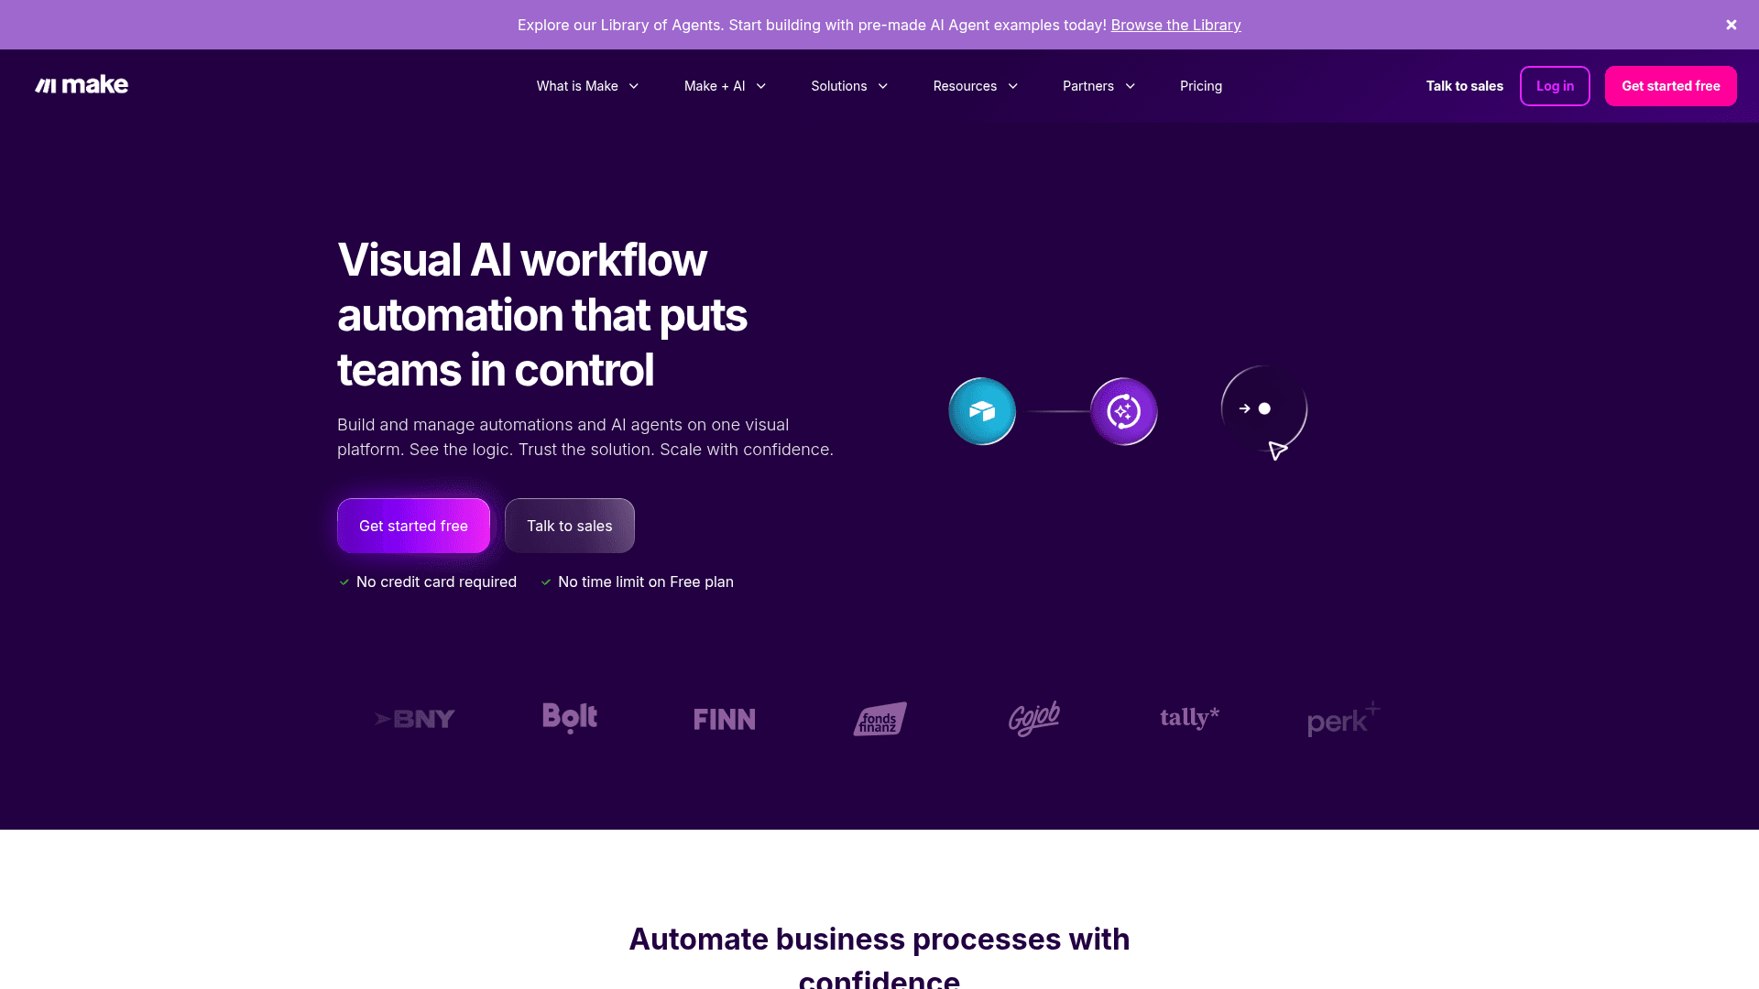Expand the Partners navigation dropdown
The height and width of the screenshot is (989, 1759).
[x=1098, y=85]
